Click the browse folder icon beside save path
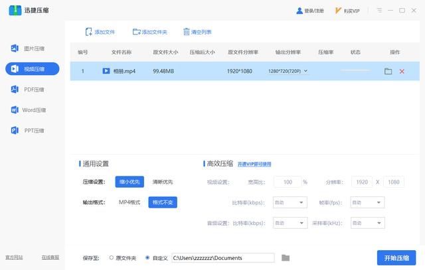Viewport: 425px width, 270px height. point(286,257)
